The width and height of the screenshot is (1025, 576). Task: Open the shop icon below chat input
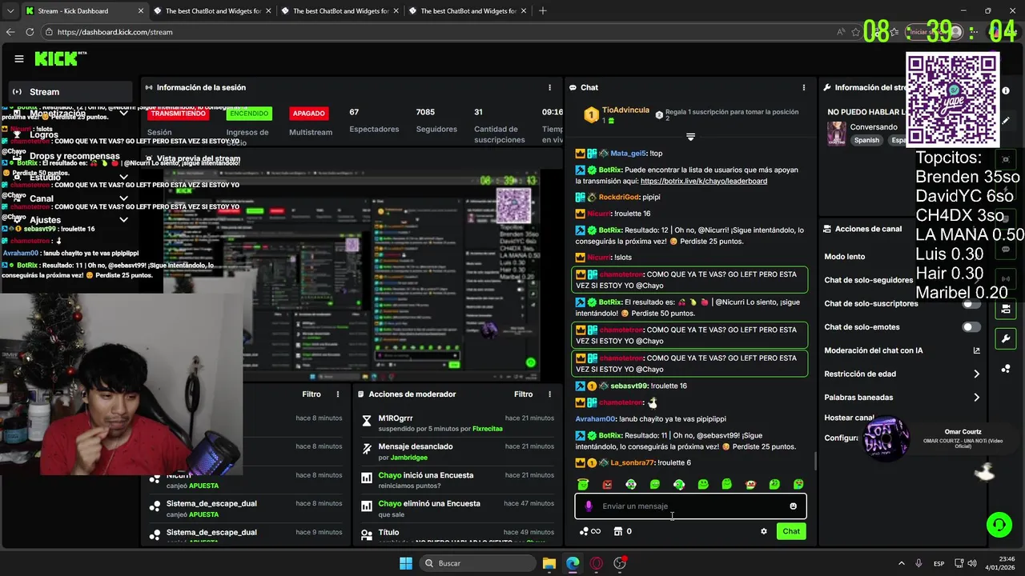[x=617, y=531]
